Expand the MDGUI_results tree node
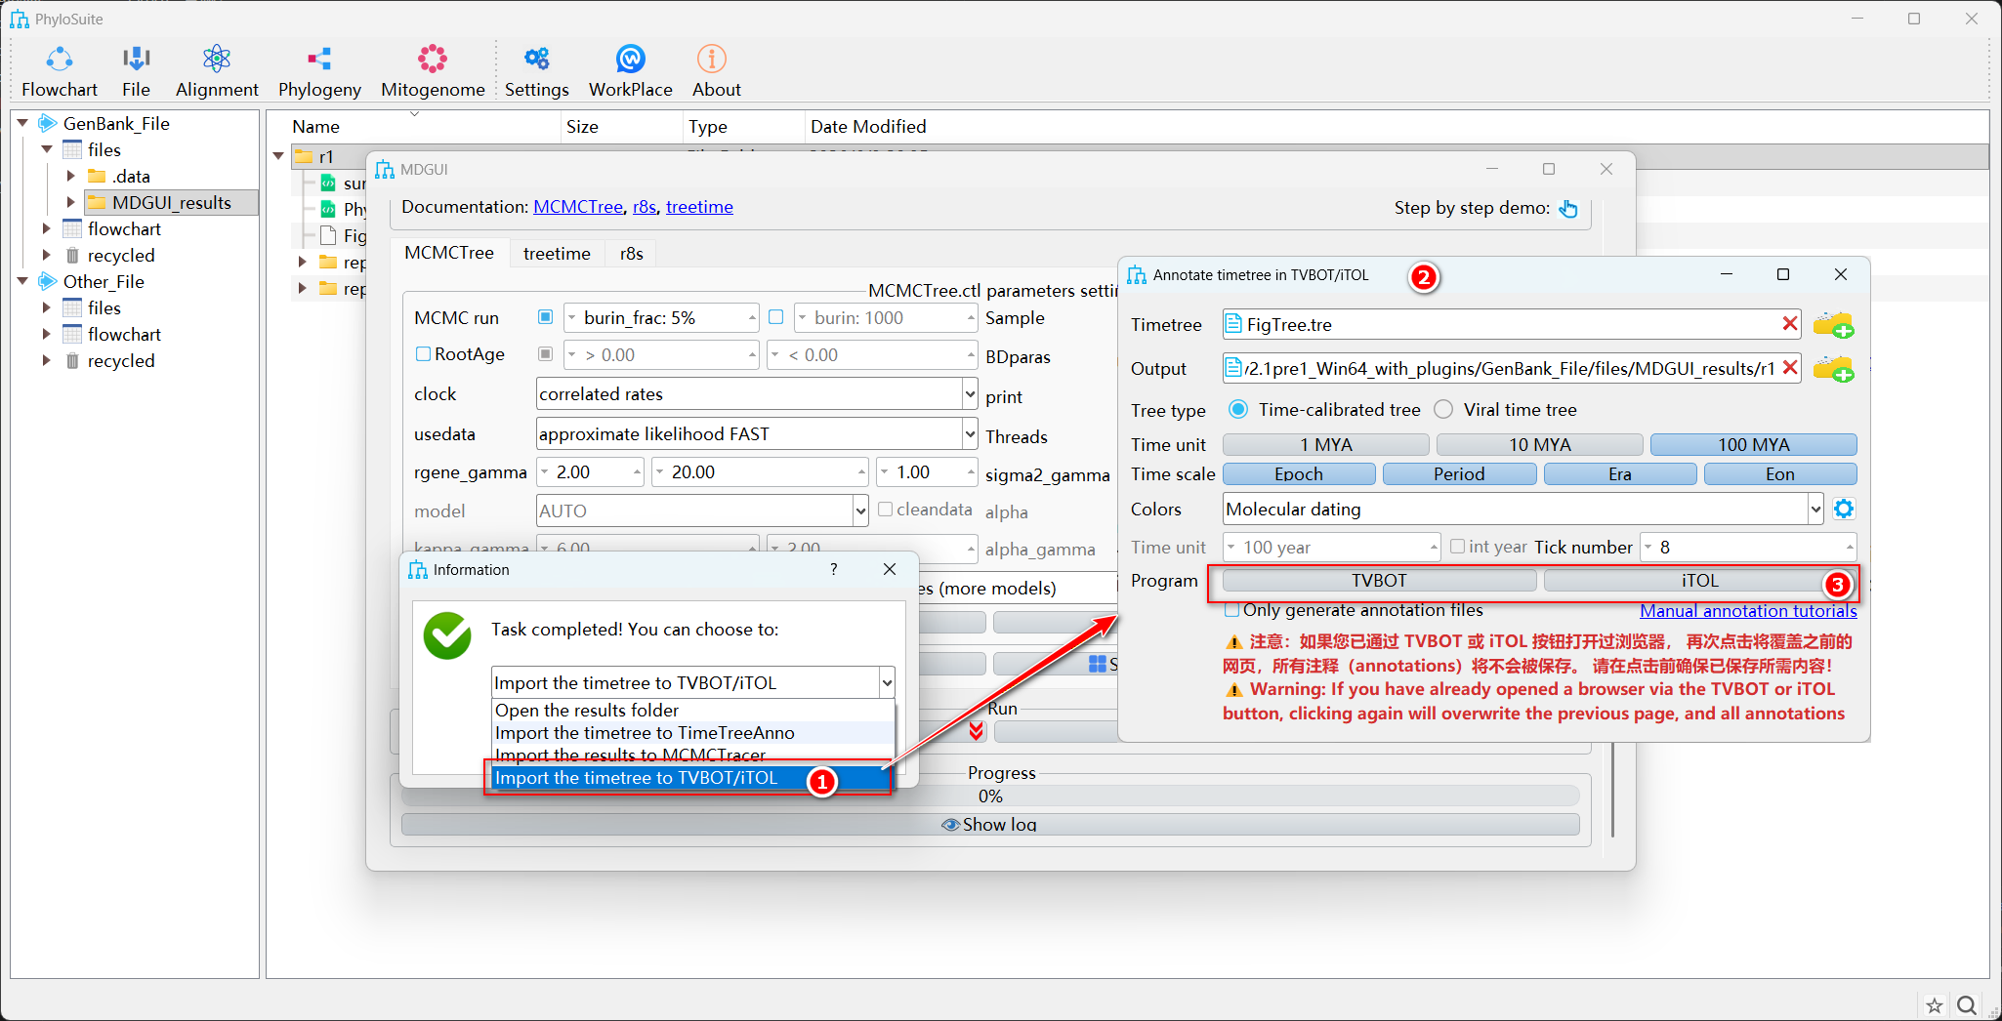This screenshot has width=2002, height=1021. coord(70,203)
